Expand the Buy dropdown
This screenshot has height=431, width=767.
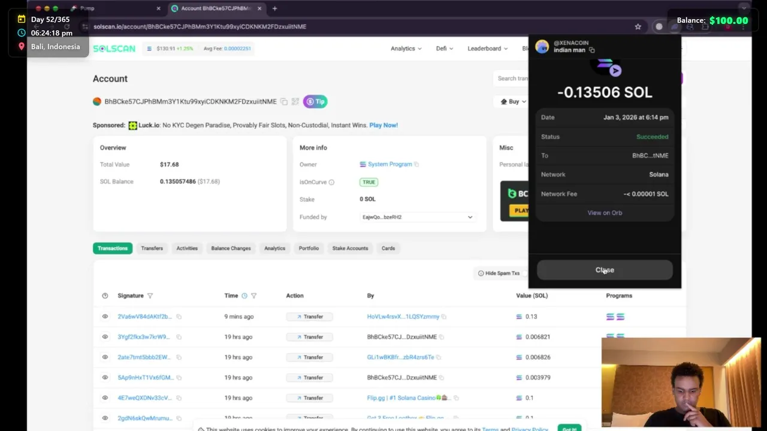pos(513,102)
